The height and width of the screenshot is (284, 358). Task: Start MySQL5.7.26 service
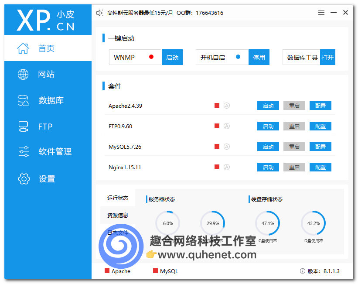268,147
